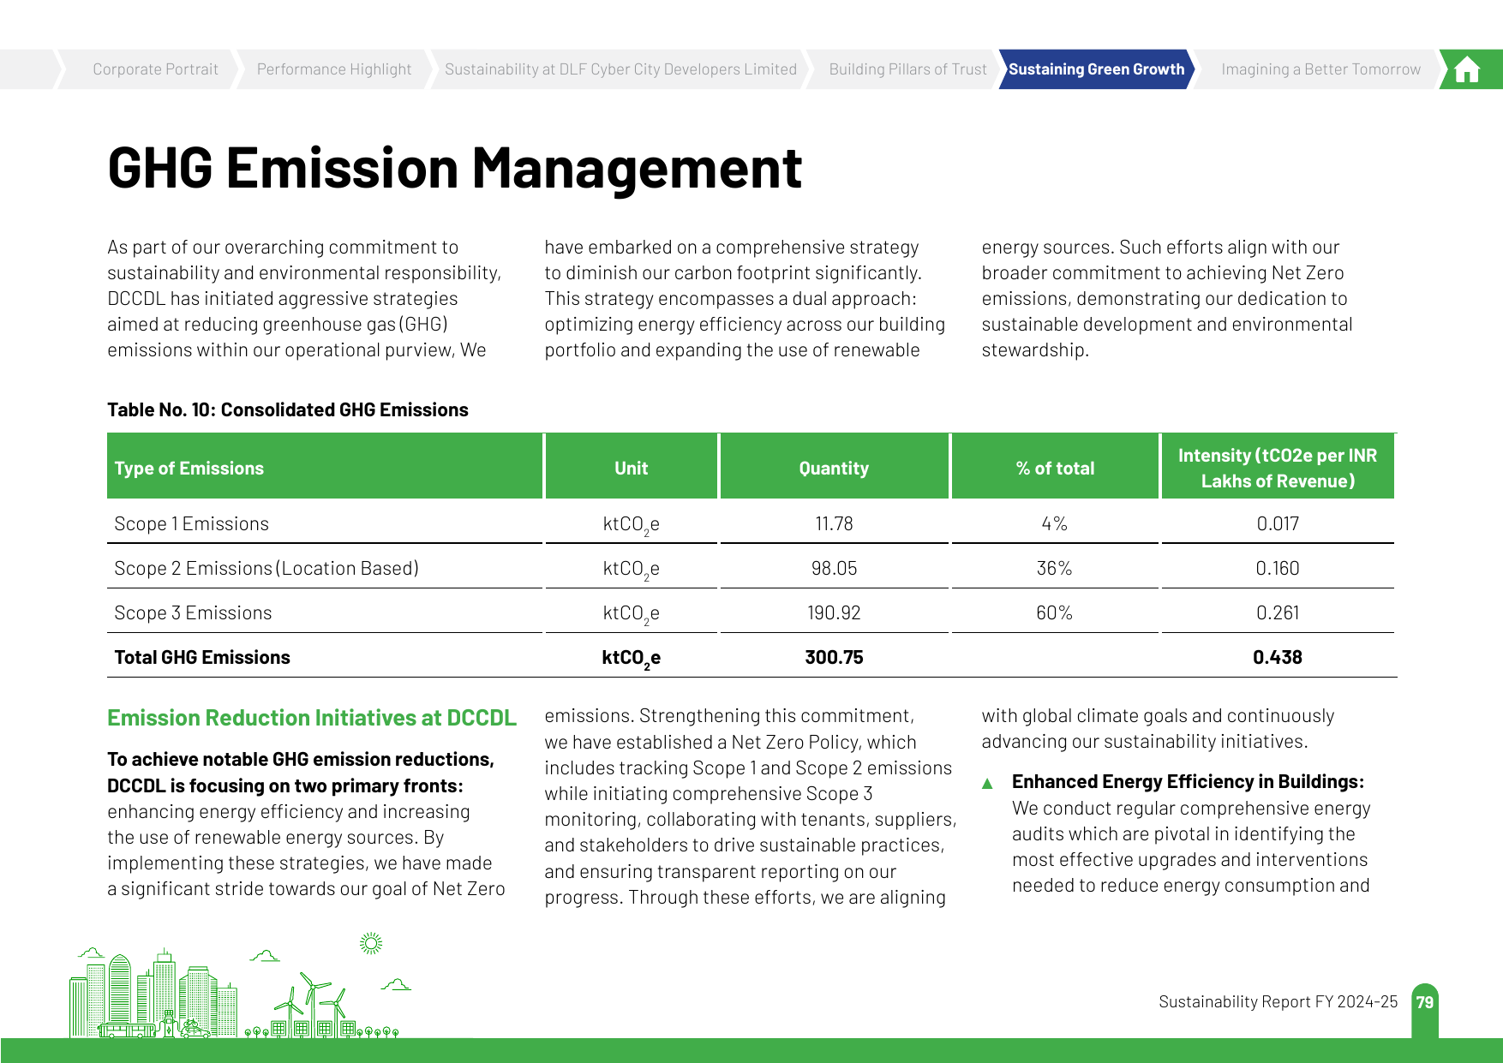Click the city buildings illustration in the footer
The height and width of the screenshot is (1063, 1503).
coord(153,994)
